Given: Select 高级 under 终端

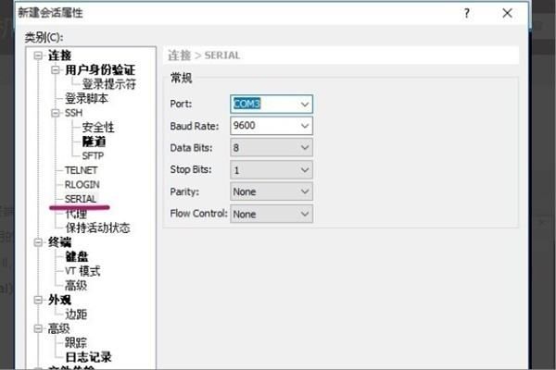Looking at the screenshot, I should click(76, 286).
